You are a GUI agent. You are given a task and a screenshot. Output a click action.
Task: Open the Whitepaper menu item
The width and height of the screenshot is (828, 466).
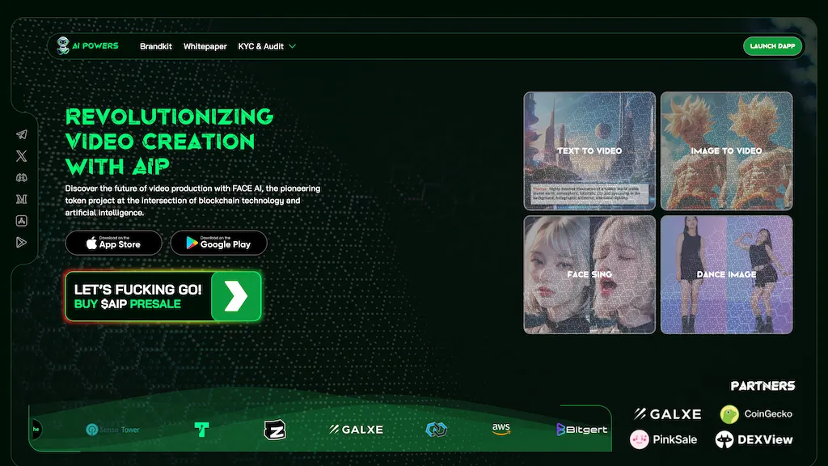[205, 46]
